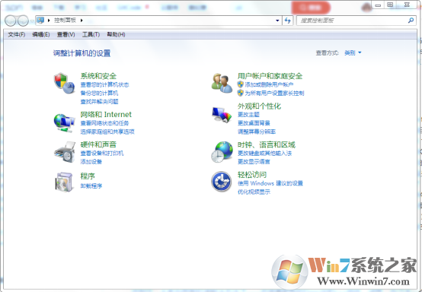Expand the arrow after 控制面板 breadcrumb
This screenshot has height=292, width=422.
point(82,20)
